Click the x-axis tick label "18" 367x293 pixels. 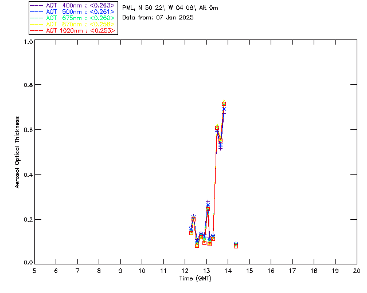[314, 271]
